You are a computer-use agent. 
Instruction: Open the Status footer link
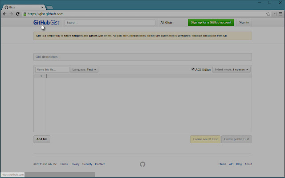click(222, 164)
